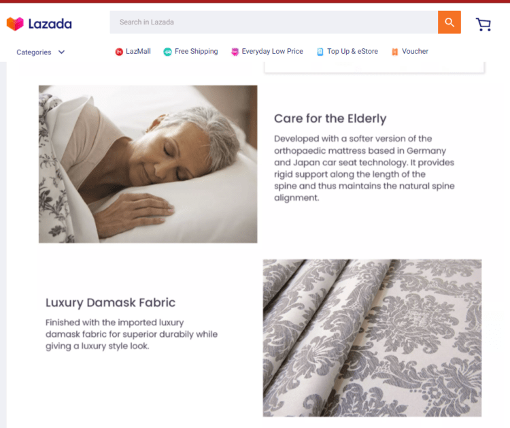This screenshot has height=428, width=510.
Task: Open the Categories menu label
Action: click(34, 52)
